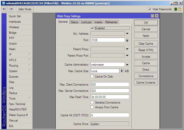184x130 pixels.
Task: Click the Direct button
Action: pos(146,70)
